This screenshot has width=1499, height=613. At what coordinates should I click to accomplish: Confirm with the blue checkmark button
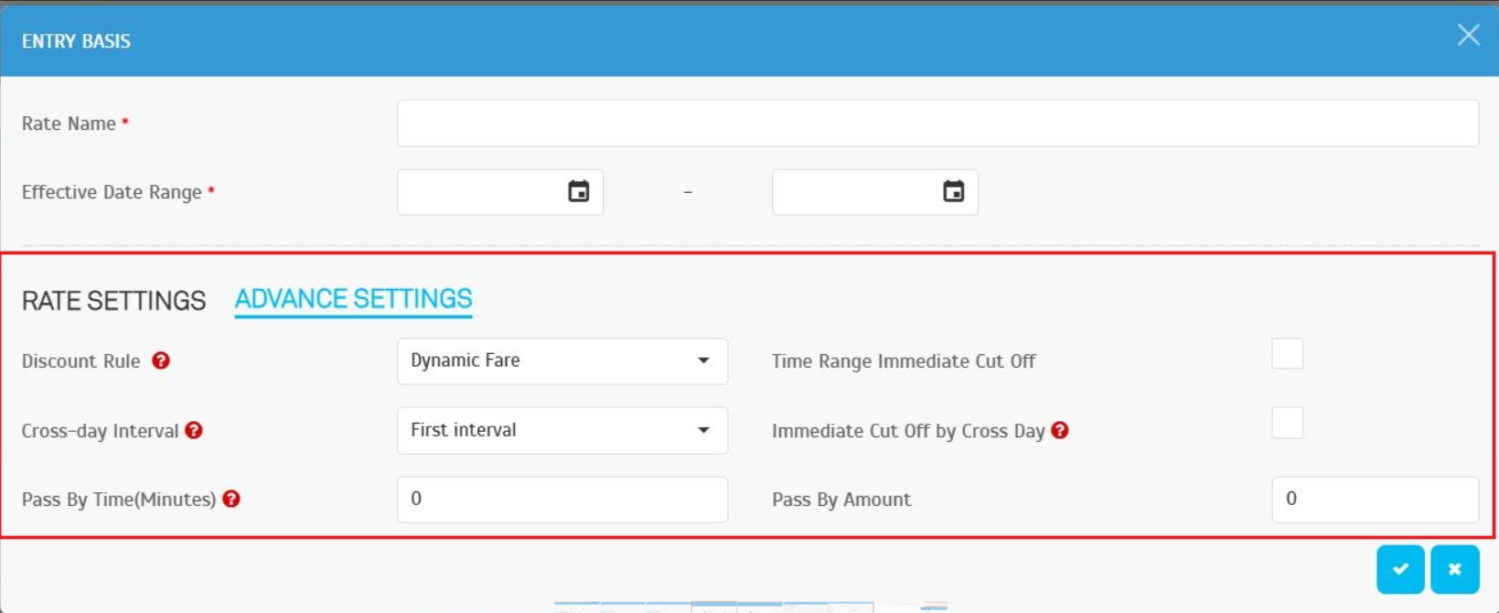click(1399, 569)
